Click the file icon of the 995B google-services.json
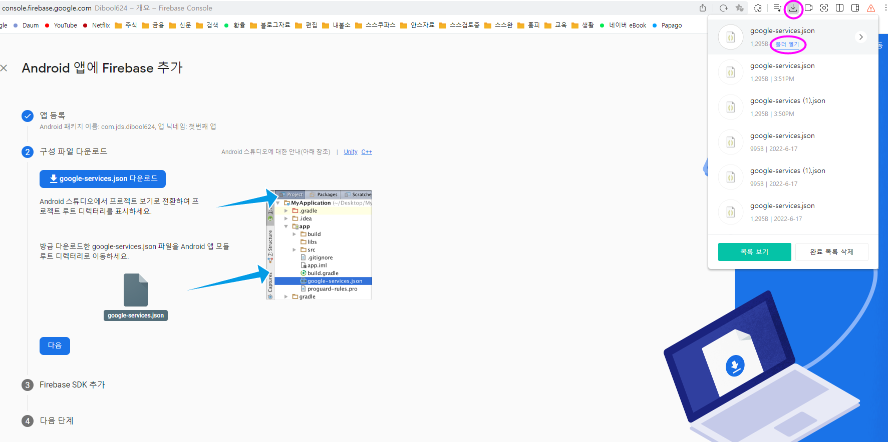 tap(731, 142)
